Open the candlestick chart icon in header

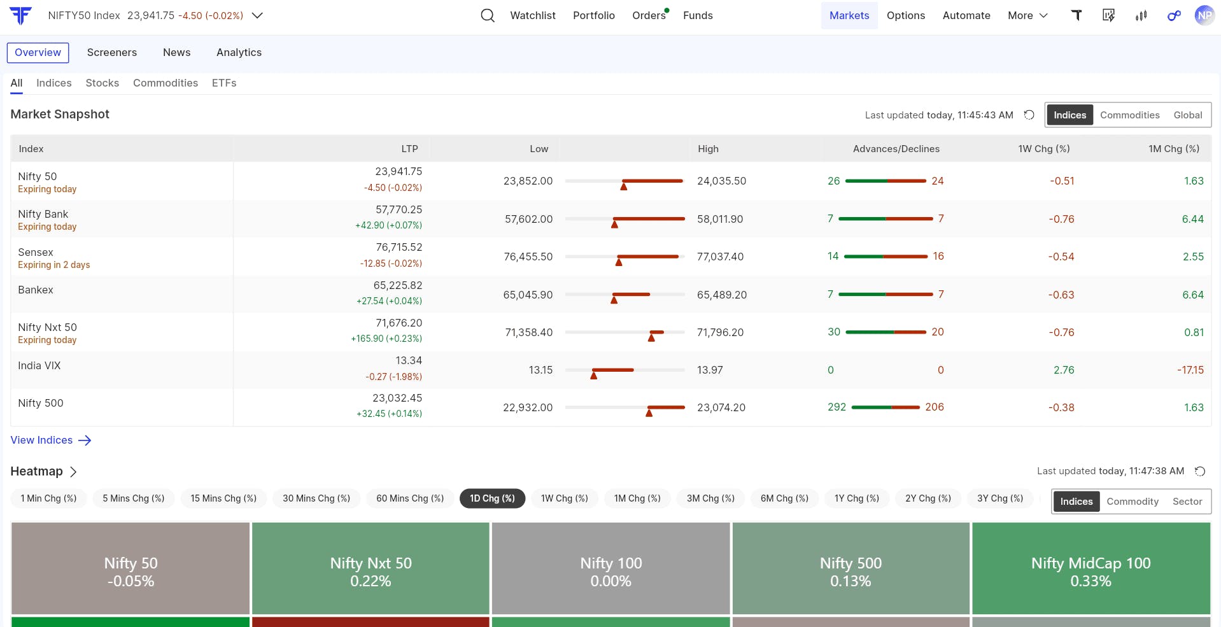(1141, 15)
